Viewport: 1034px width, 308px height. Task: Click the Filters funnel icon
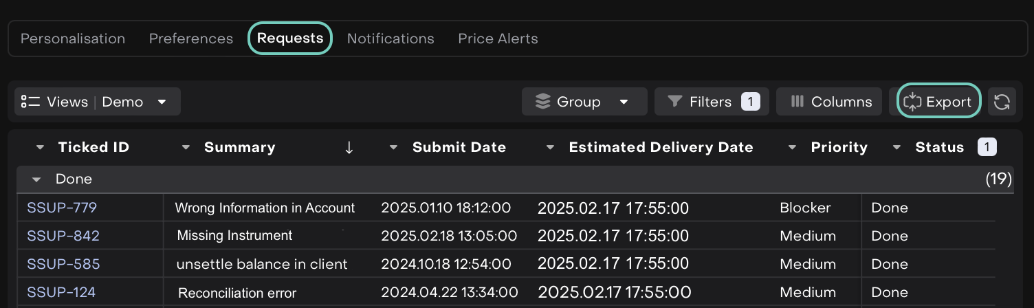675,102
